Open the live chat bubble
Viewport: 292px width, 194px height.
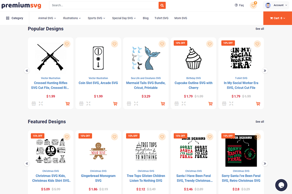[281, 185]
